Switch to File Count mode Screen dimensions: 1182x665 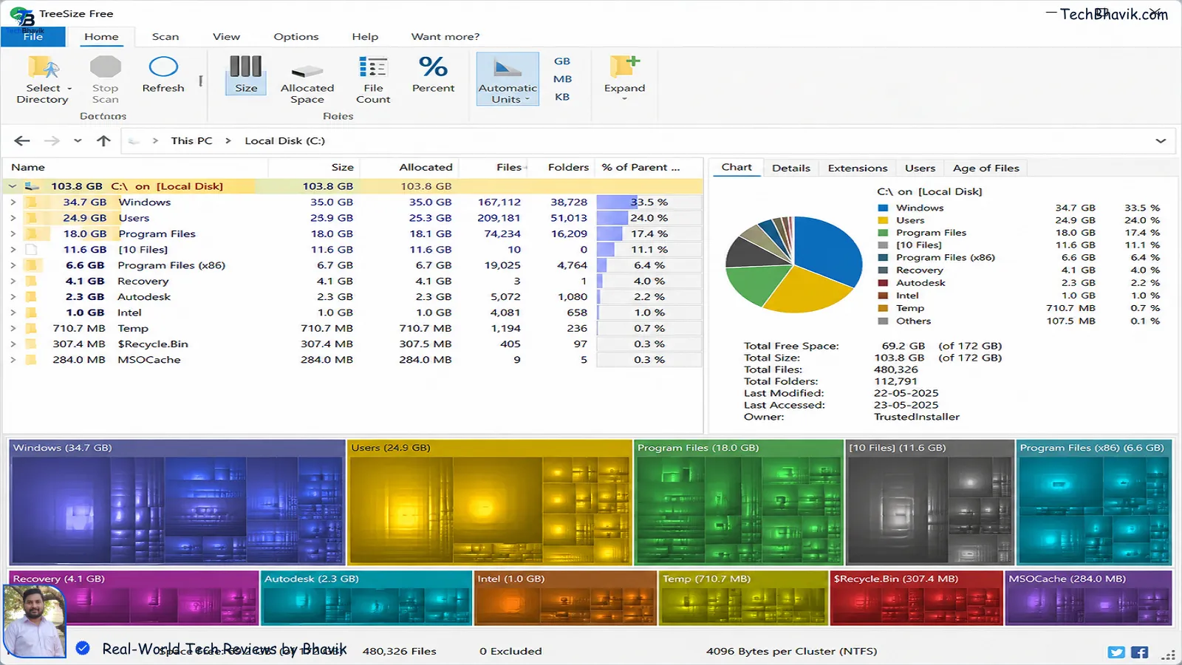[x=373, y=80]
